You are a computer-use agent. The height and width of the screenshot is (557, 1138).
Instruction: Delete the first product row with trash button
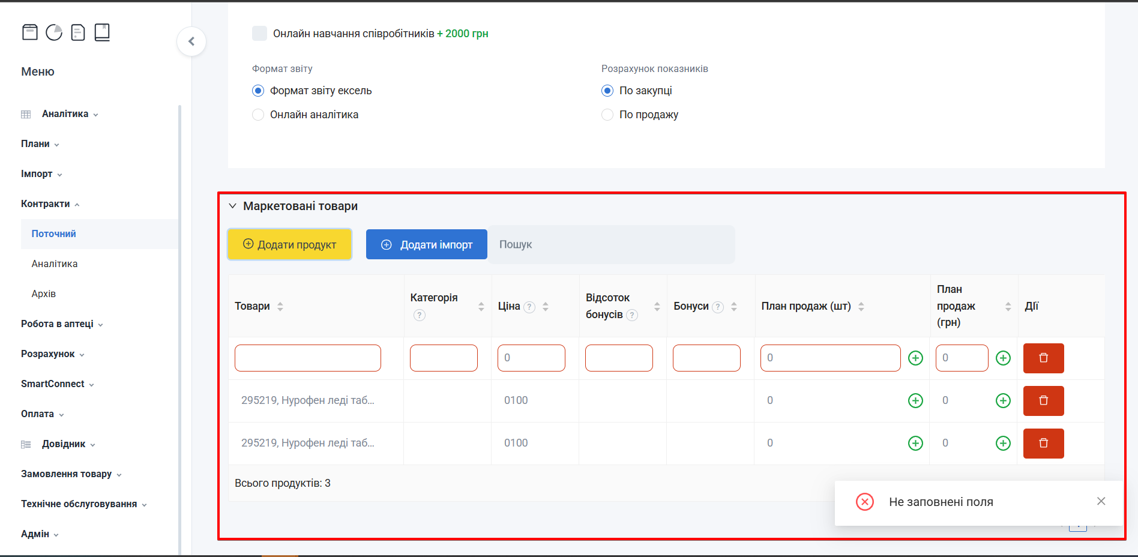pos(1043,358)
